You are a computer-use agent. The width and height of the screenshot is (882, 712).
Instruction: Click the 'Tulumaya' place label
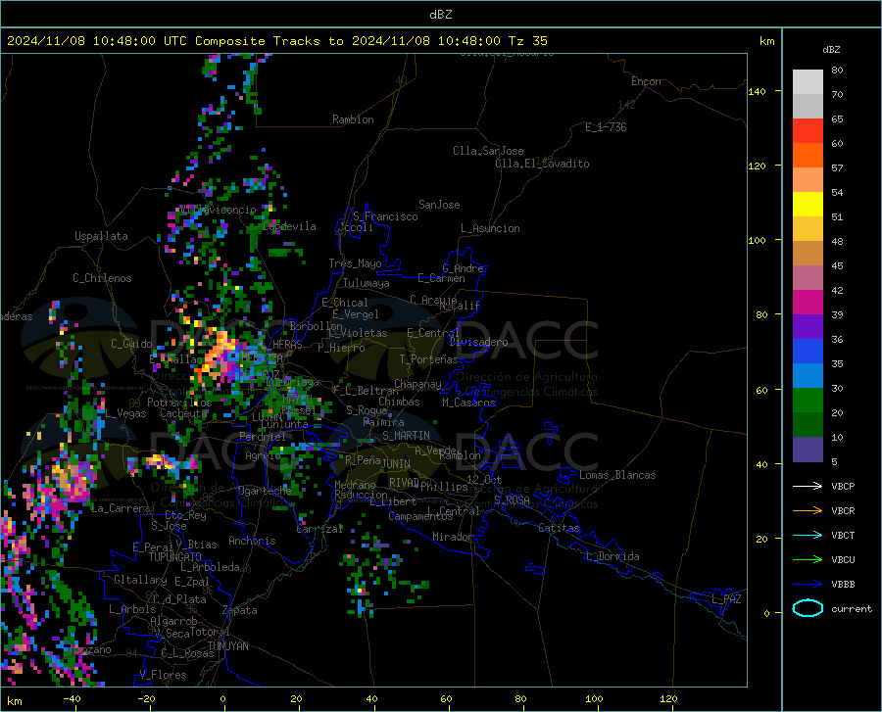(367, 283)
